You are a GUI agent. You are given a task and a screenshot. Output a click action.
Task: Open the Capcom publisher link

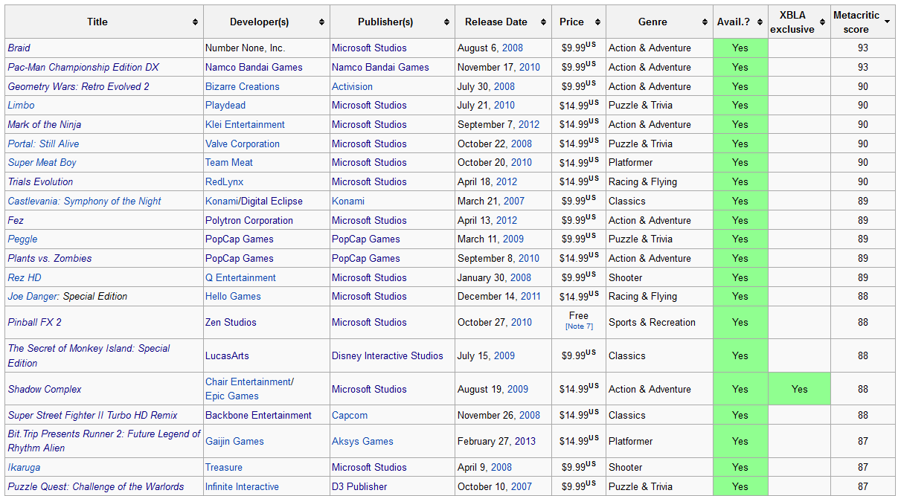point(350,416)
